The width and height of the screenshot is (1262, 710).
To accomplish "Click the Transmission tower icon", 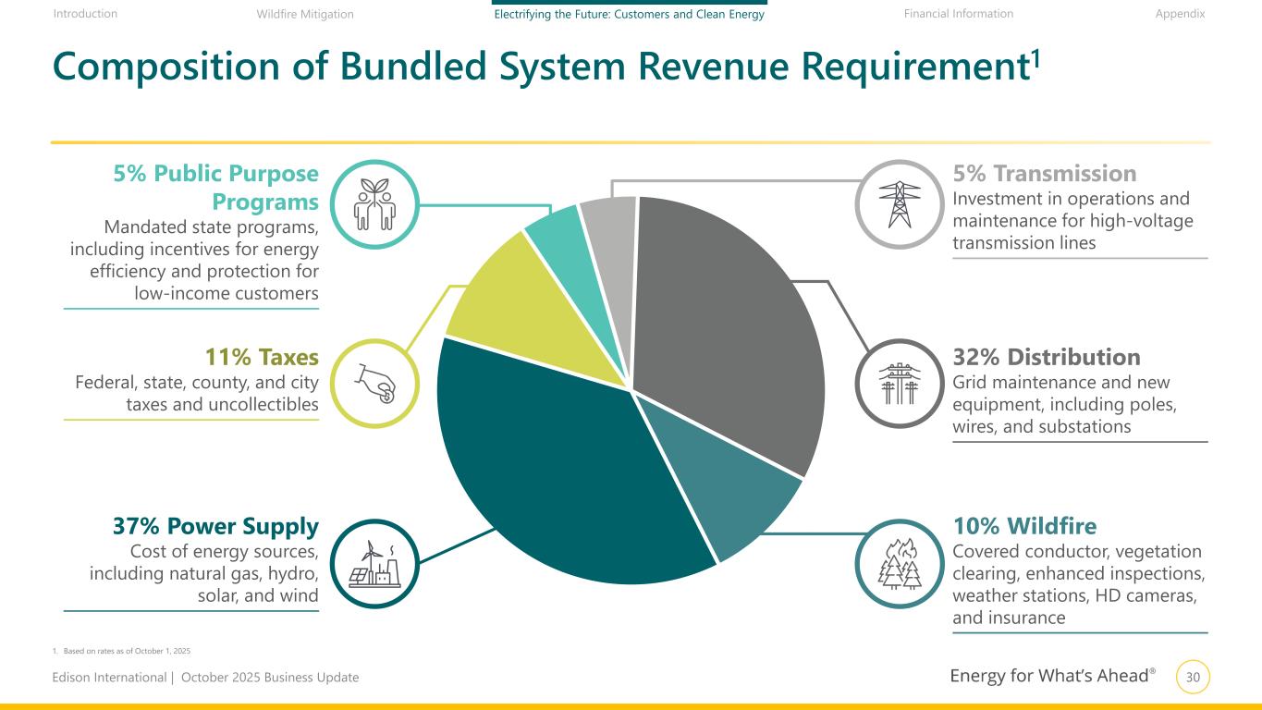I will coord(899,204).
